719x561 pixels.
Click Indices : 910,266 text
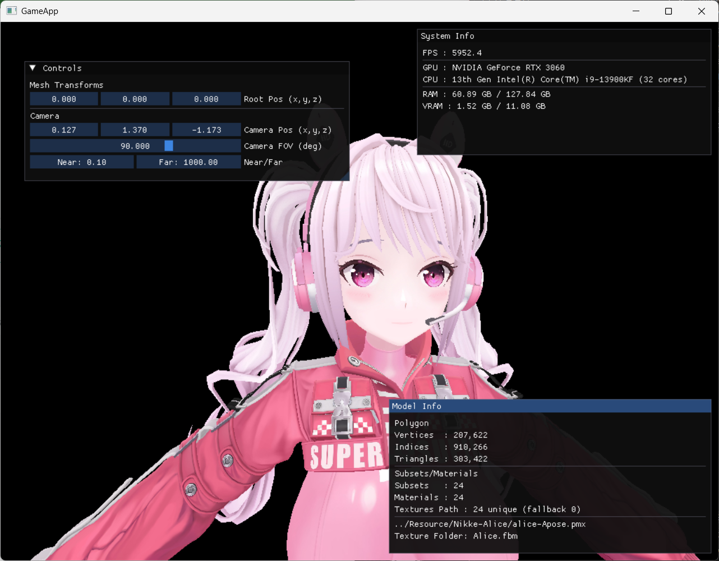tap(441, 447)
